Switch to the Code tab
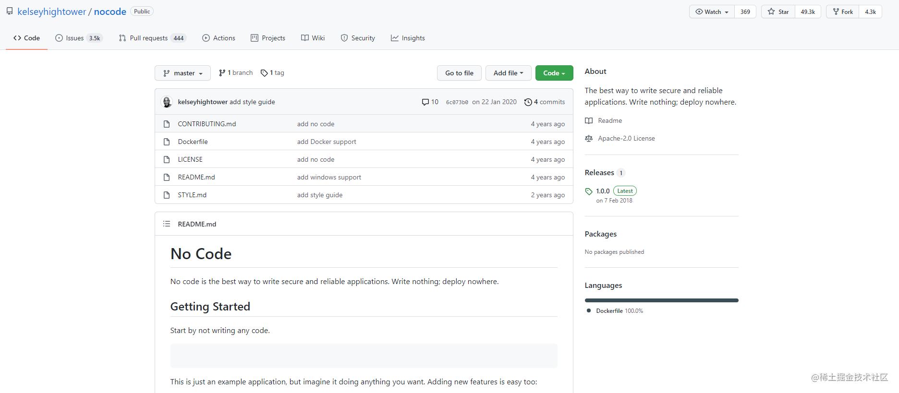The width and height of the screenshot is (899, 393). tap(26, 38)
